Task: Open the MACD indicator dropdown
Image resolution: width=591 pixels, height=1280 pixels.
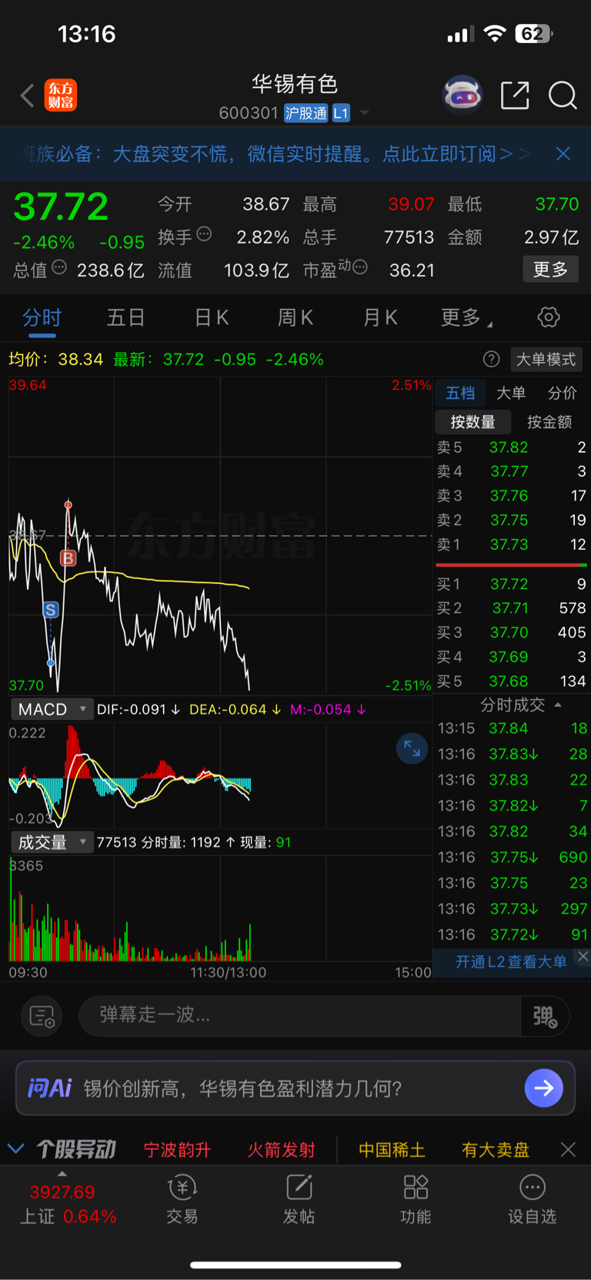Action: click(52, 709)
